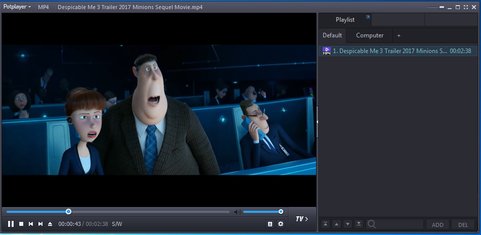Click the playlist search magnifier icon

pos(371,224)
